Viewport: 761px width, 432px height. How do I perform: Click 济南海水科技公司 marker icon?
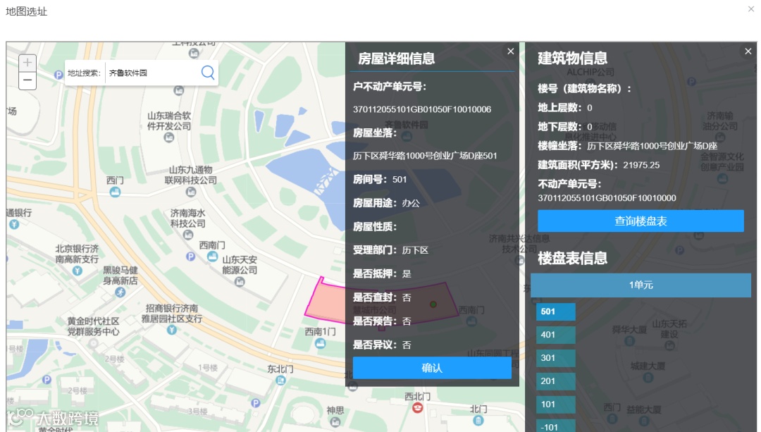coord(188,235)
